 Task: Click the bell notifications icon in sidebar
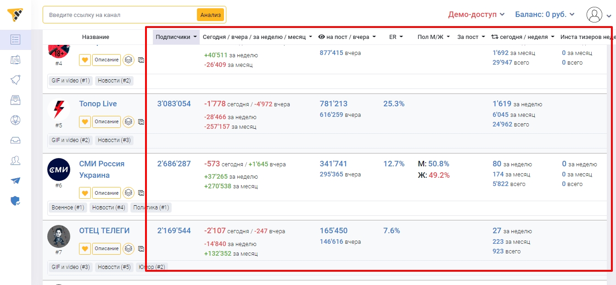[x=15, y=80]
